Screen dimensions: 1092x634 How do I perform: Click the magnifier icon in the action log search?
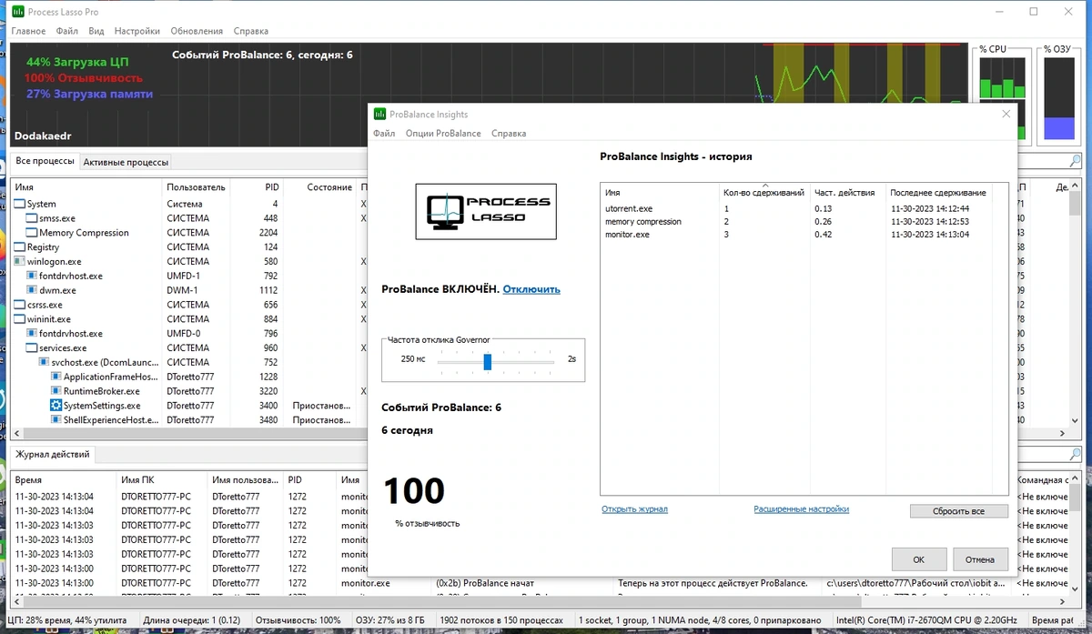click(1075, 455)
